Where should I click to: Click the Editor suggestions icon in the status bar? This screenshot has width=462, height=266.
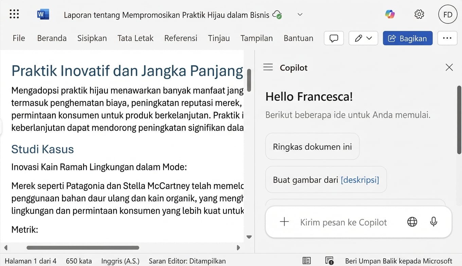[x=328, y=261]
